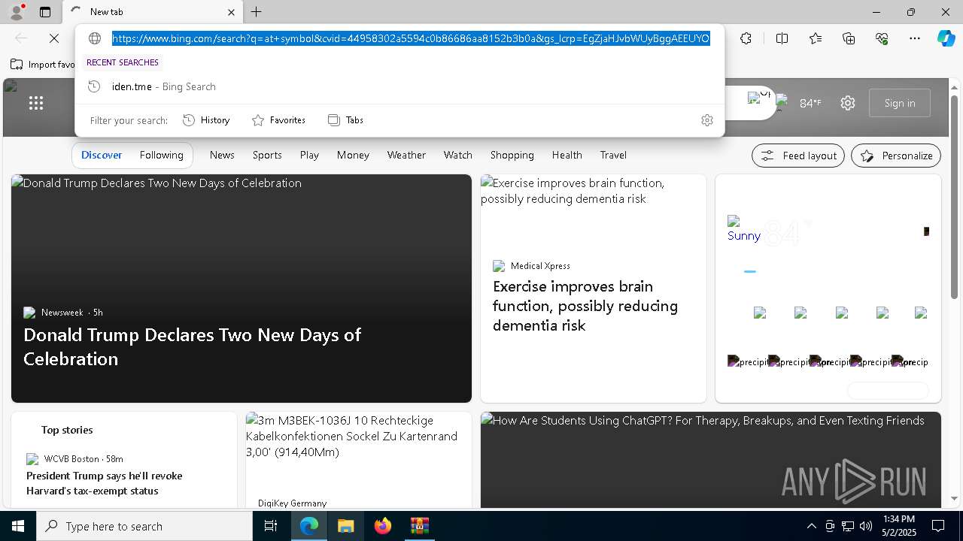Open Split screen view
The height and width of the screenshot is (541, 963).
(x=782, y=38)
